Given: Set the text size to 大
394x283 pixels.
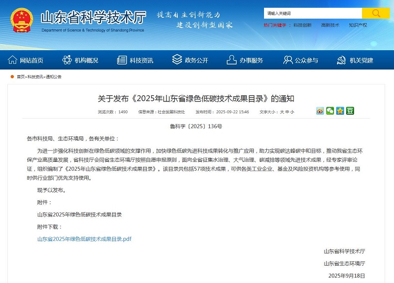Looking at the screenshot, I should 282,112.
